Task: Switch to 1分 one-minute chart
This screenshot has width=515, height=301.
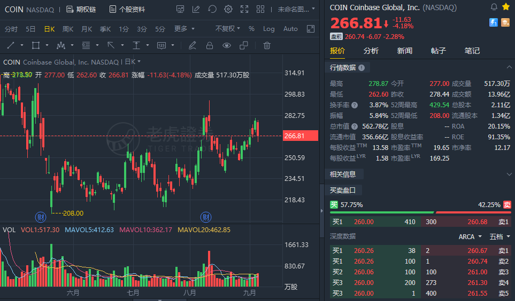Action: (x=124, y=29)
